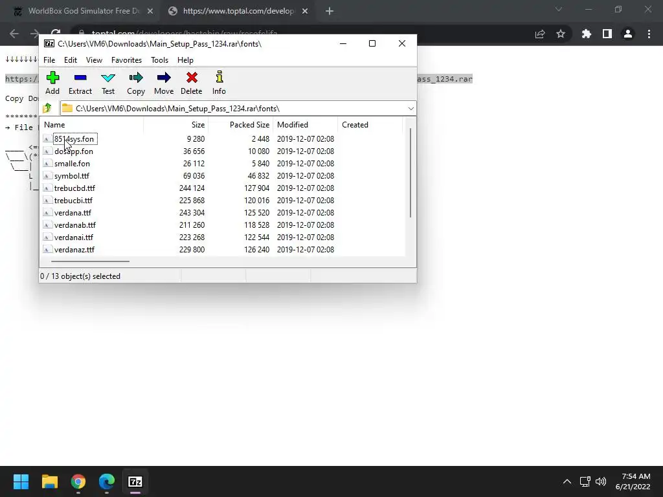Image resolution: width=663 pixels, height=497 pixels.
Task: Open the Info toolbar icon
Action: pyautogui.click(x=219, y=83)
